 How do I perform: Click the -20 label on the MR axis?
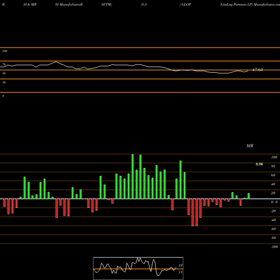(273, 211)
